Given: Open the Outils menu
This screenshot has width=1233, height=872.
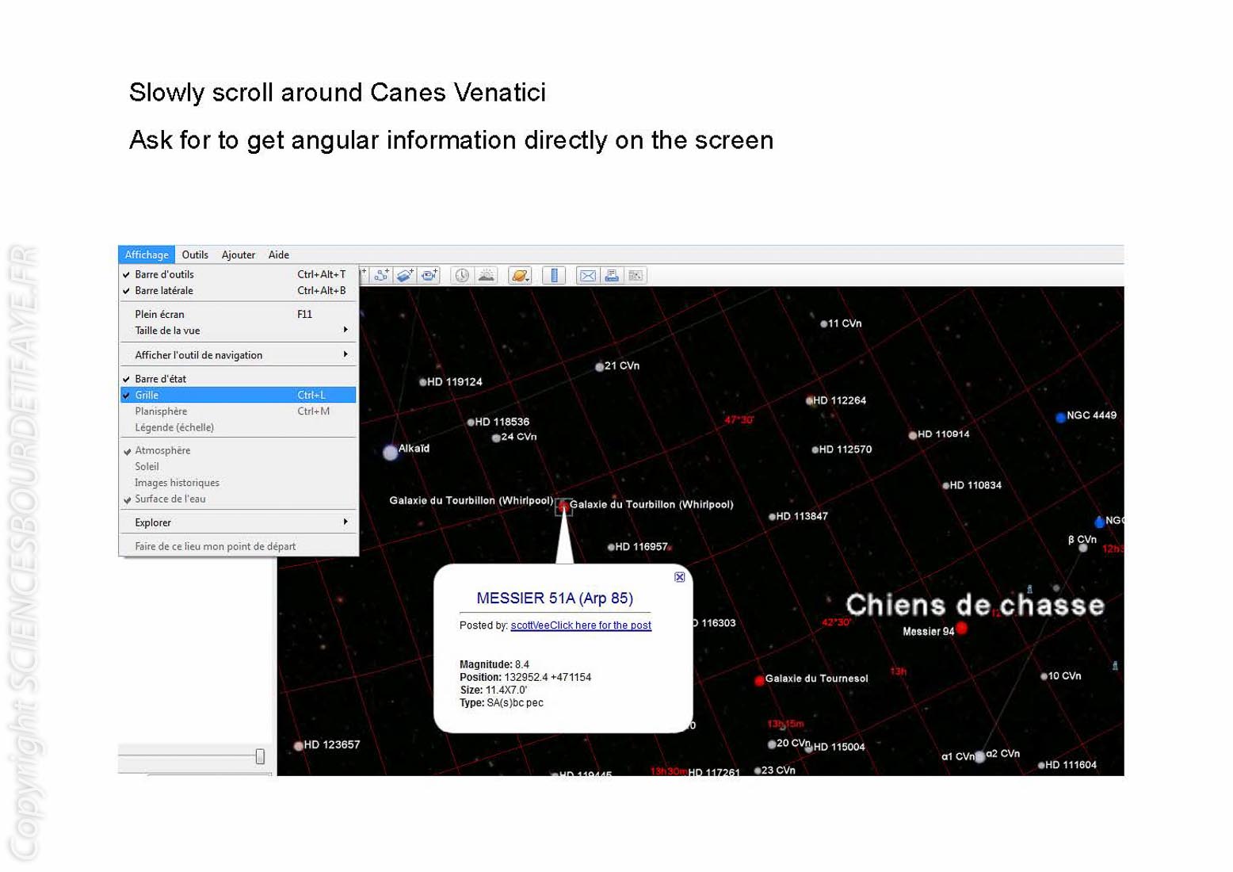Looking at the screenshot, I should pos(195,254).
